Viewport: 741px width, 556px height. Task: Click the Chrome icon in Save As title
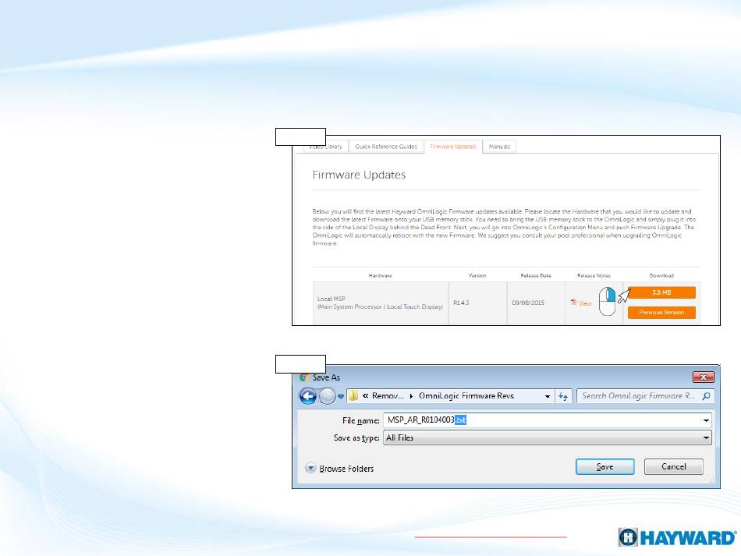304,377
